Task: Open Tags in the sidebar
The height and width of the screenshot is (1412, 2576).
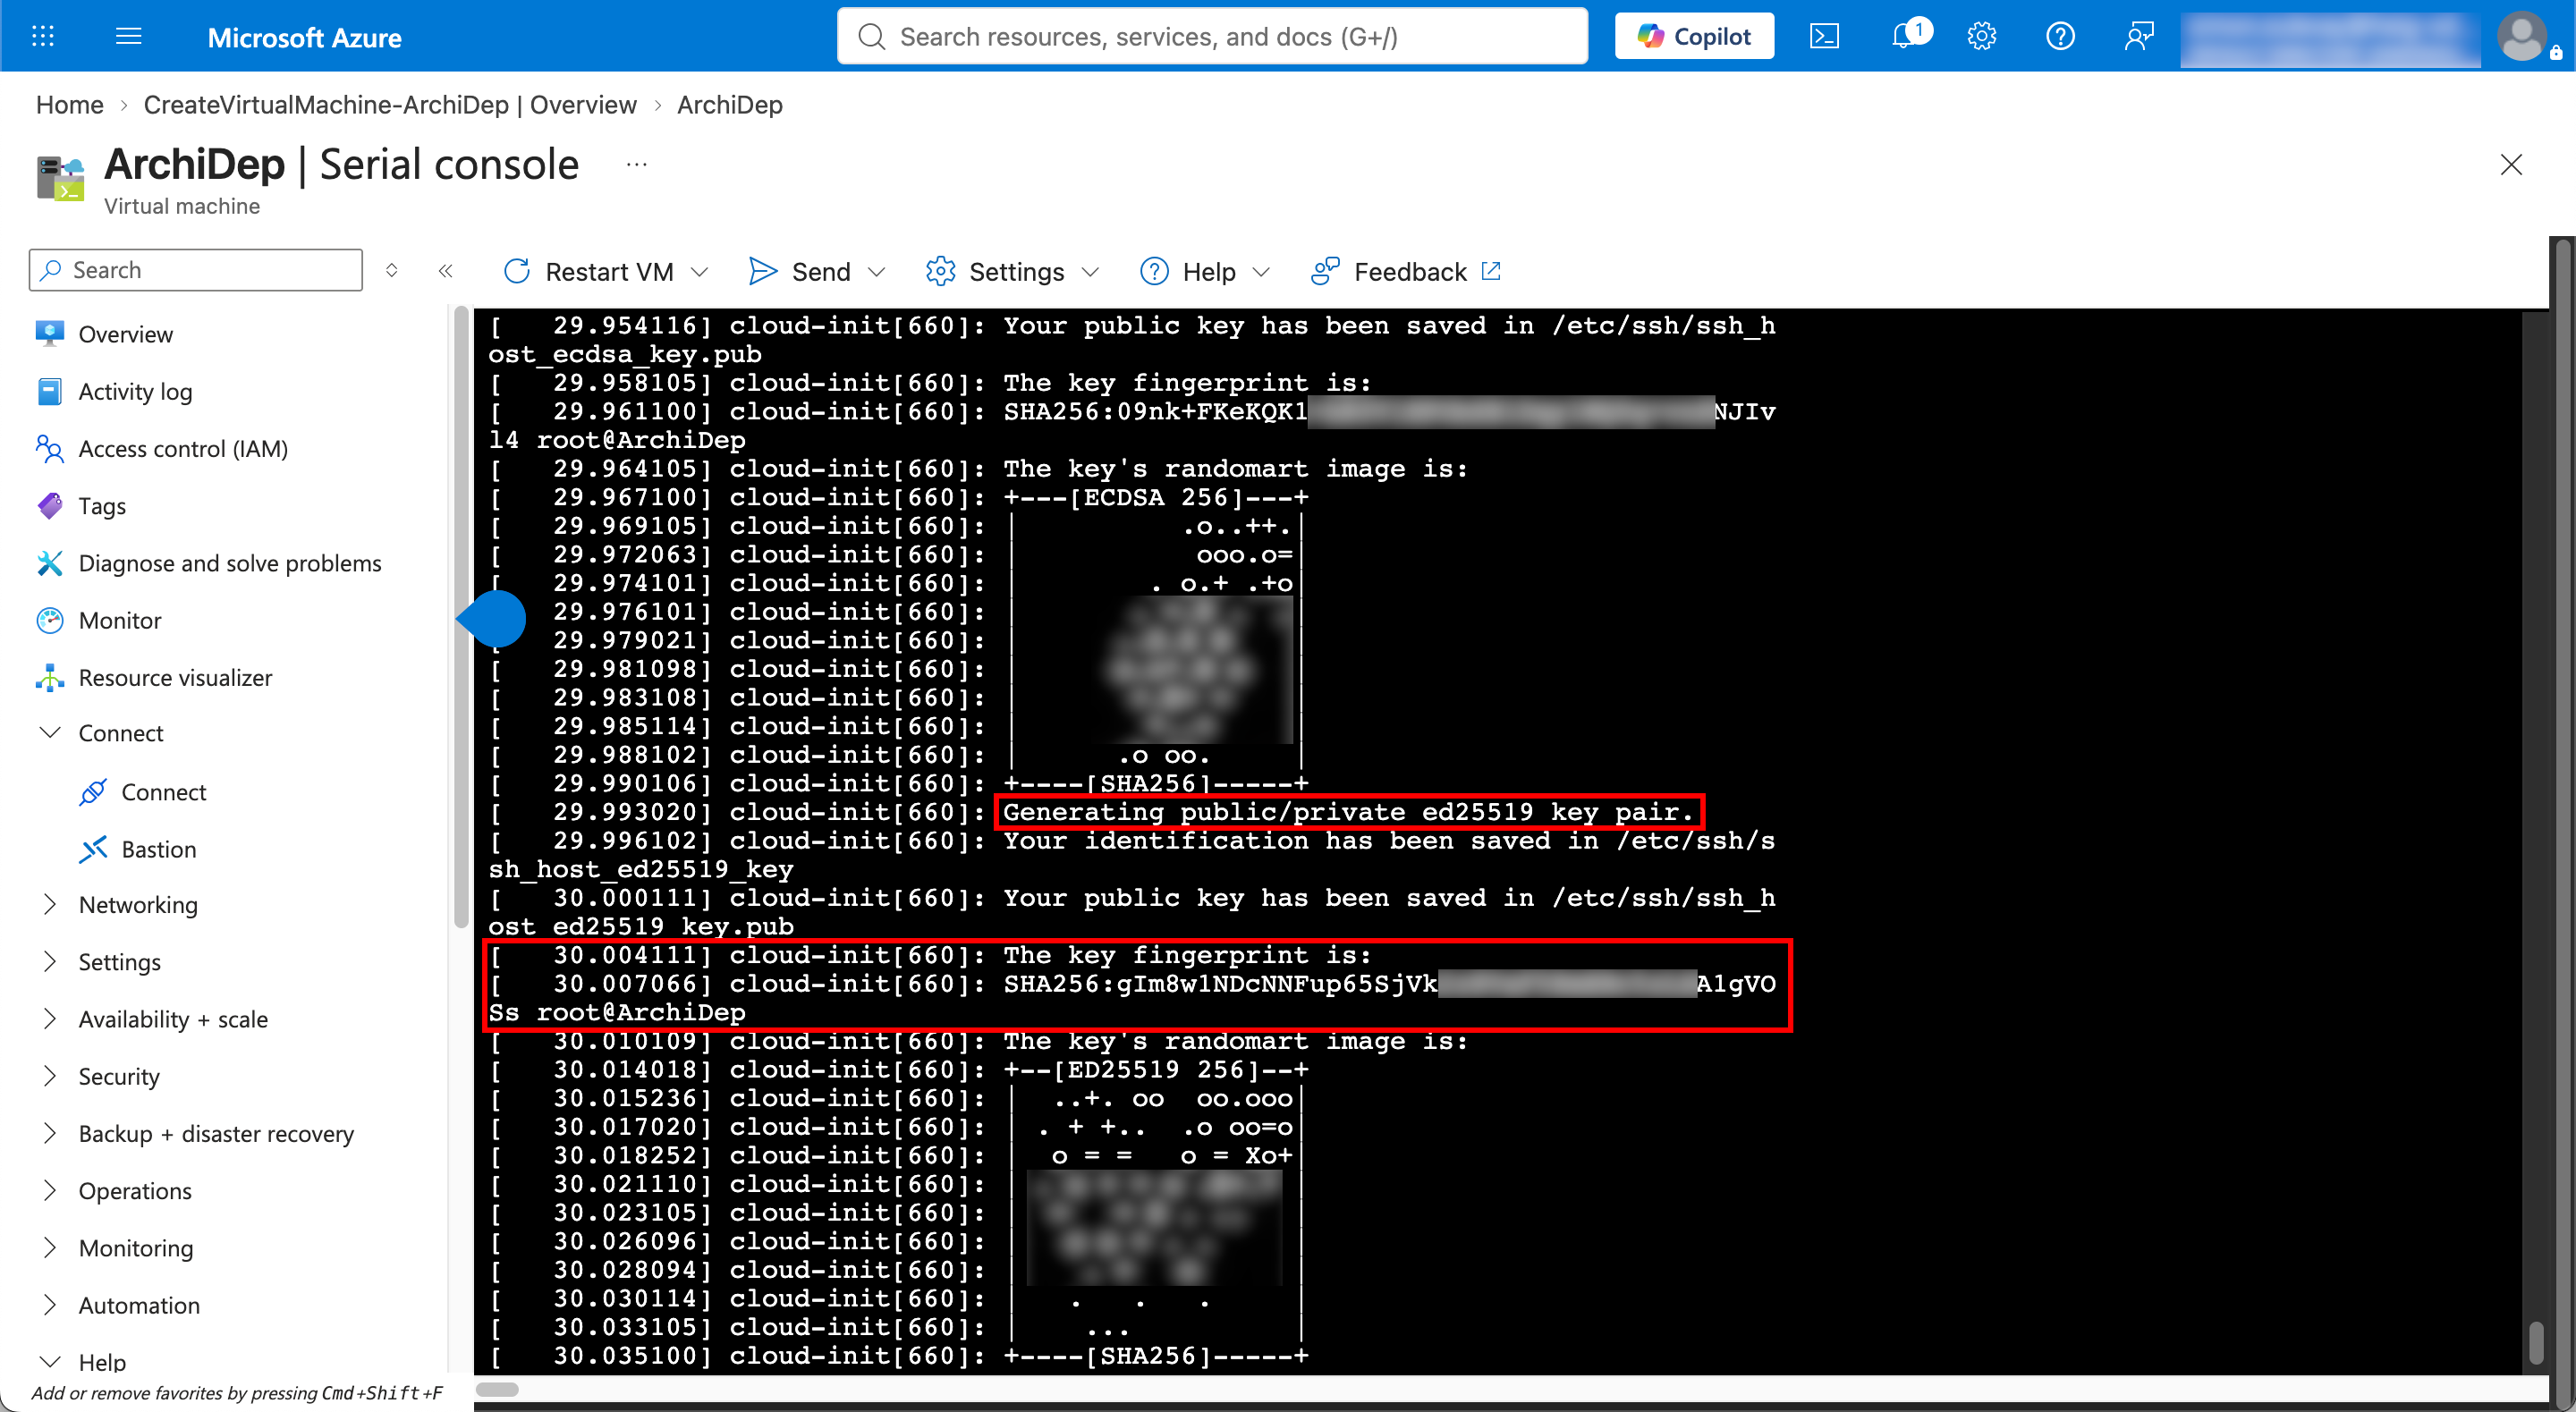Action: pyautogui.click(x=102, y=506)
